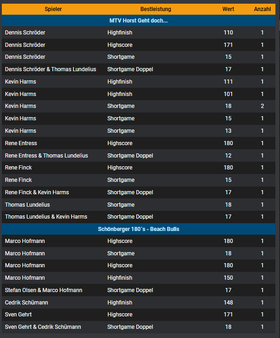The image size is (280, 338).
Task: Sort by the Wert column header
Action: click(228, 9)
